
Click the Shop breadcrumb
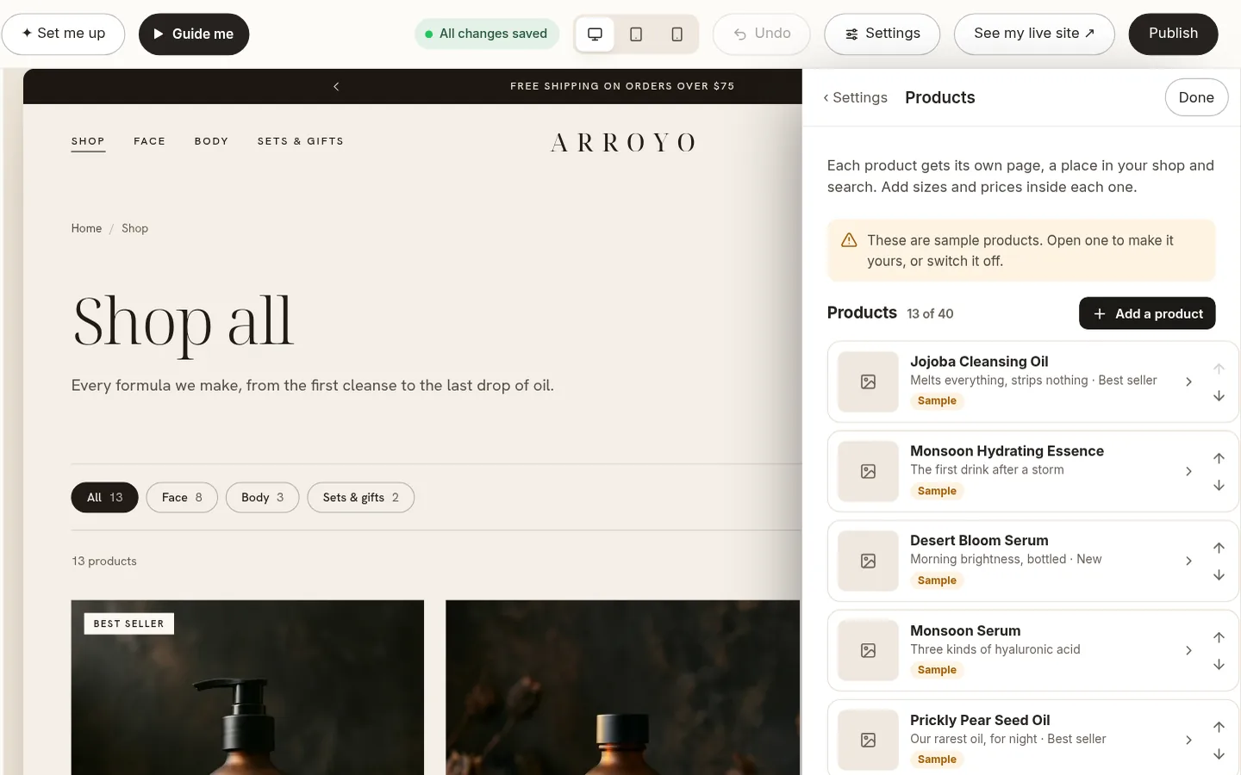(x=134, y=228)
